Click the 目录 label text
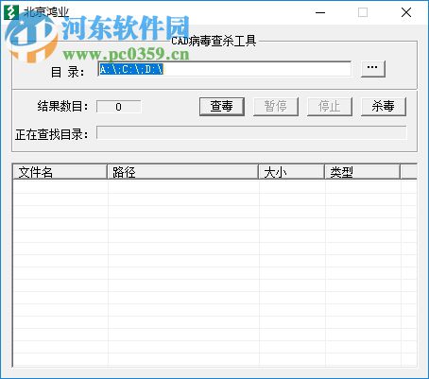Viewport: 429px width, 379px height. coord(67,72)
